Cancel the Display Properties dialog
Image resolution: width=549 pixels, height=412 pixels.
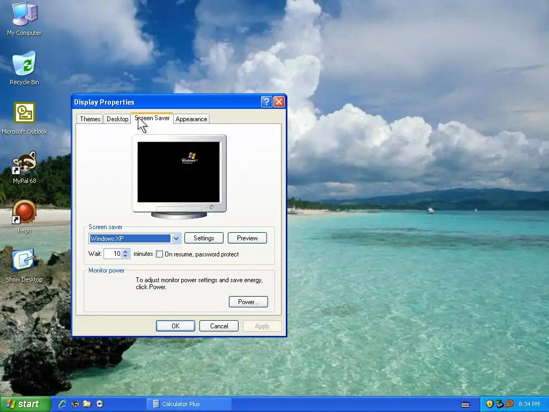tap(219, 326)
